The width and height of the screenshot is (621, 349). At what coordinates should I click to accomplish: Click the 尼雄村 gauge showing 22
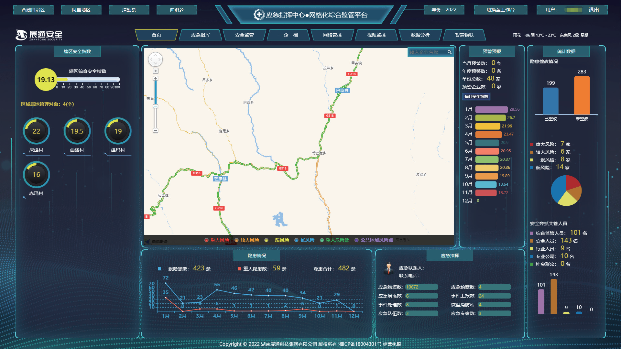36,131
